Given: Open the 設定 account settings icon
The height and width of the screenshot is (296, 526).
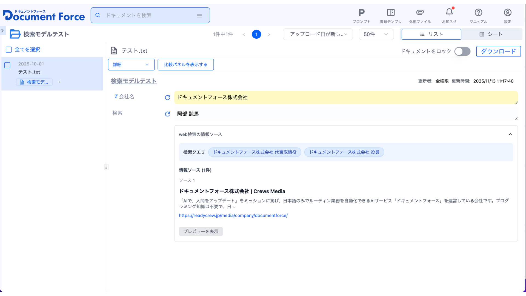Looking at the screenshot, I should click(507, 13).
